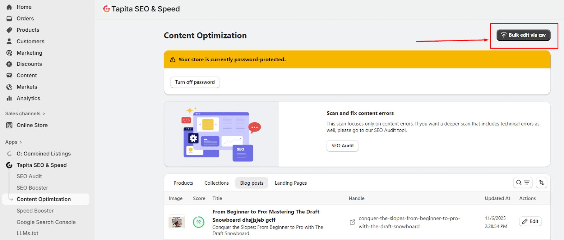Click the SEO Audit button in scan card
The width and height of the screenshot is (564, 240).
tap(343, 146)
